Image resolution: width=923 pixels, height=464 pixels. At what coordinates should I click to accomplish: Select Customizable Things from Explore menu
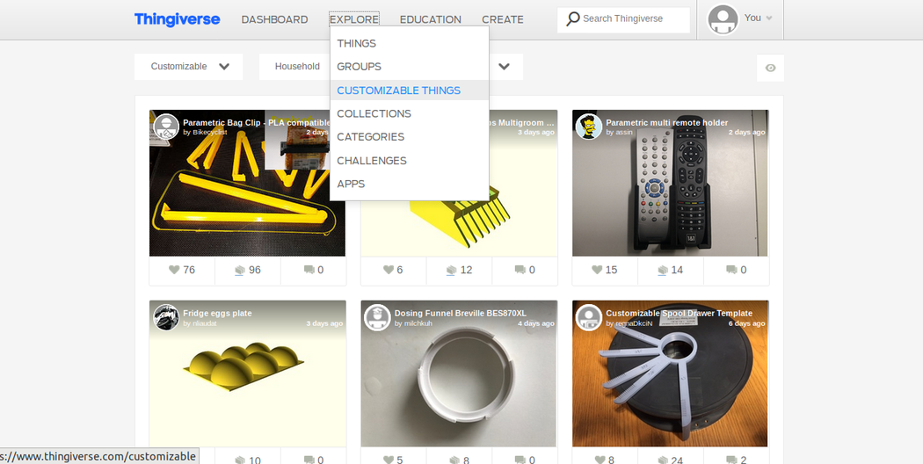click(398, 91)
